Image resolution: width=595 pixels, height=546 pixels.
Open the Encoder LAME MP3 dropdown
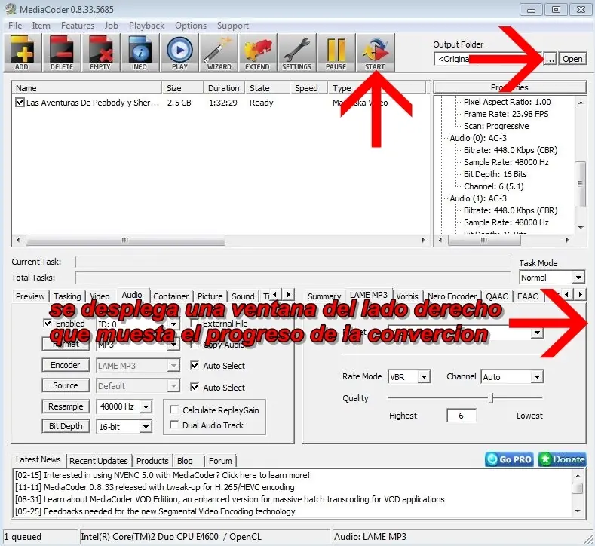click(x=173, y=366)
